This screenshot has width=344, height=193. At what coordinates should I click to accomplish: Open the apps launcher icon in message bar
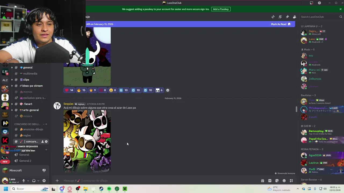tap(291, 181)
